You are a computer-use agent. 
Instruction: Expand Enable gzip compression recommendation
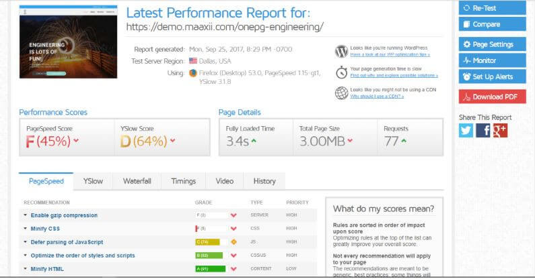pos(64,215)
